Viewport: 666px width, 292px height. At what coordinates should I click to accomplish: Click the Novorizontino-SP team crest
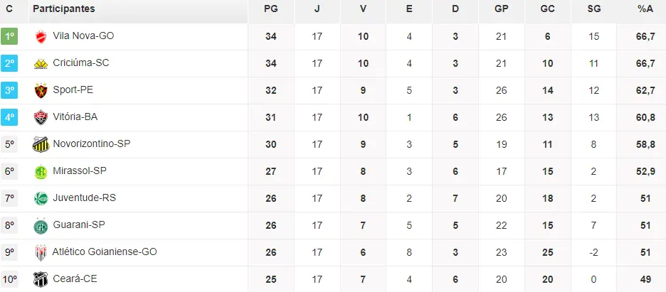coord(41,144)
